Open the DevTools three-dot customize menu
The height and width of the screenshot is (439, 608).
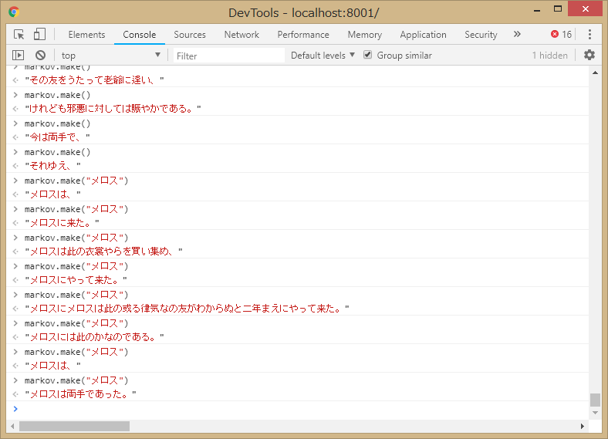(589, 35)
